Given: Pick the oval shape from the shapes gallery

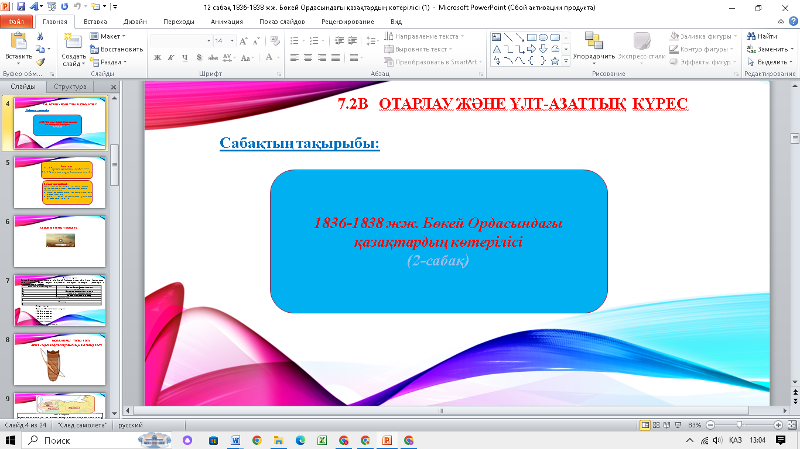Looking at the screenshot, I should coord(543,37).
